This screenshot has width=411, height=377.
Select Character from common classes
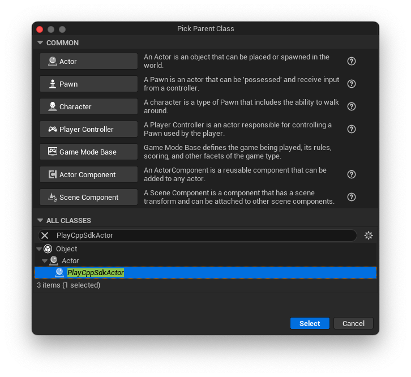pyautogui.click(x=88, y=106)
